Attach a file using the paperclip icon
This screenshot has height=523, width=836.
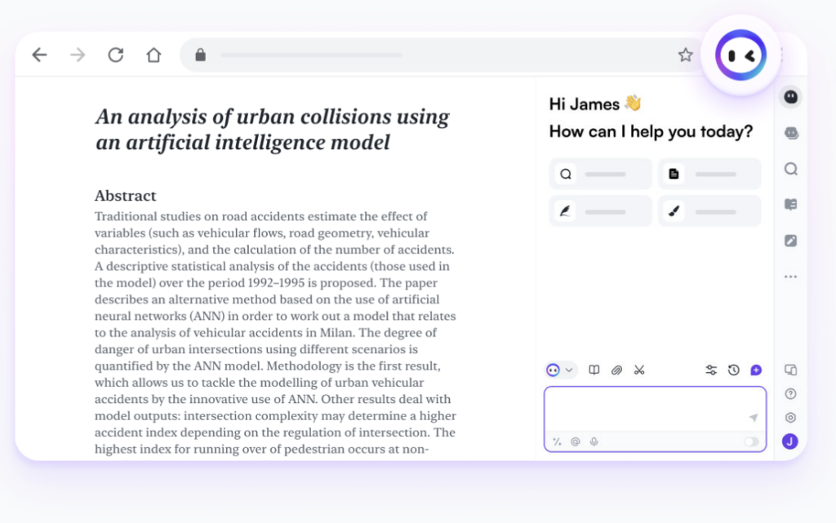point(616,370)
